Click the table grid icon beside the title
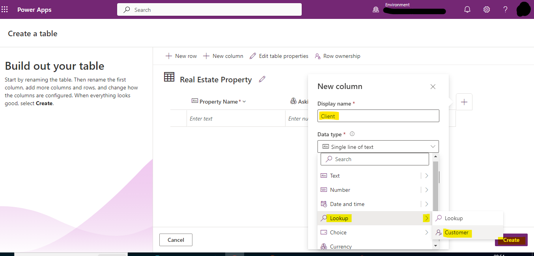The width and height of the screenshot is (534, 256). pyautogui.click(x=169, y=77)
